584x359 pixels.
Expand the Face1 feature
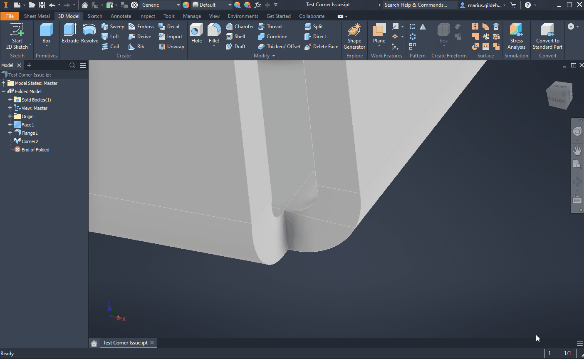pyautogui.click(x=10, y=125)
